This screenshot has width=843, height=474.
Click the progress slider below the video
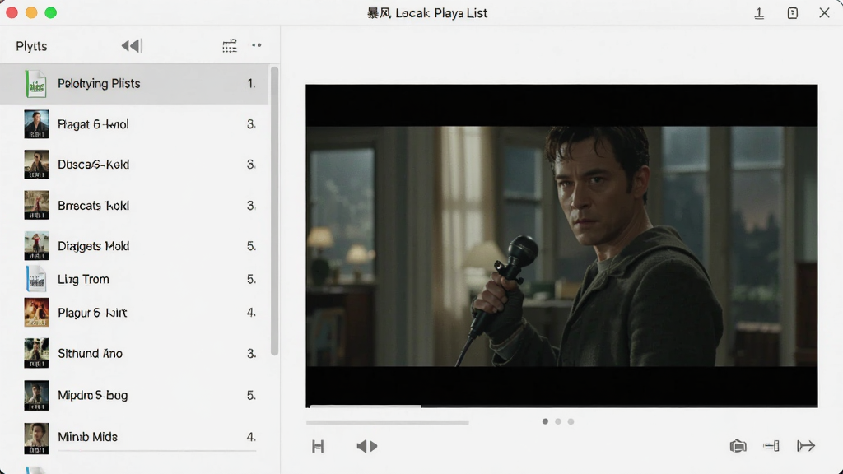(x=388, y=422)
